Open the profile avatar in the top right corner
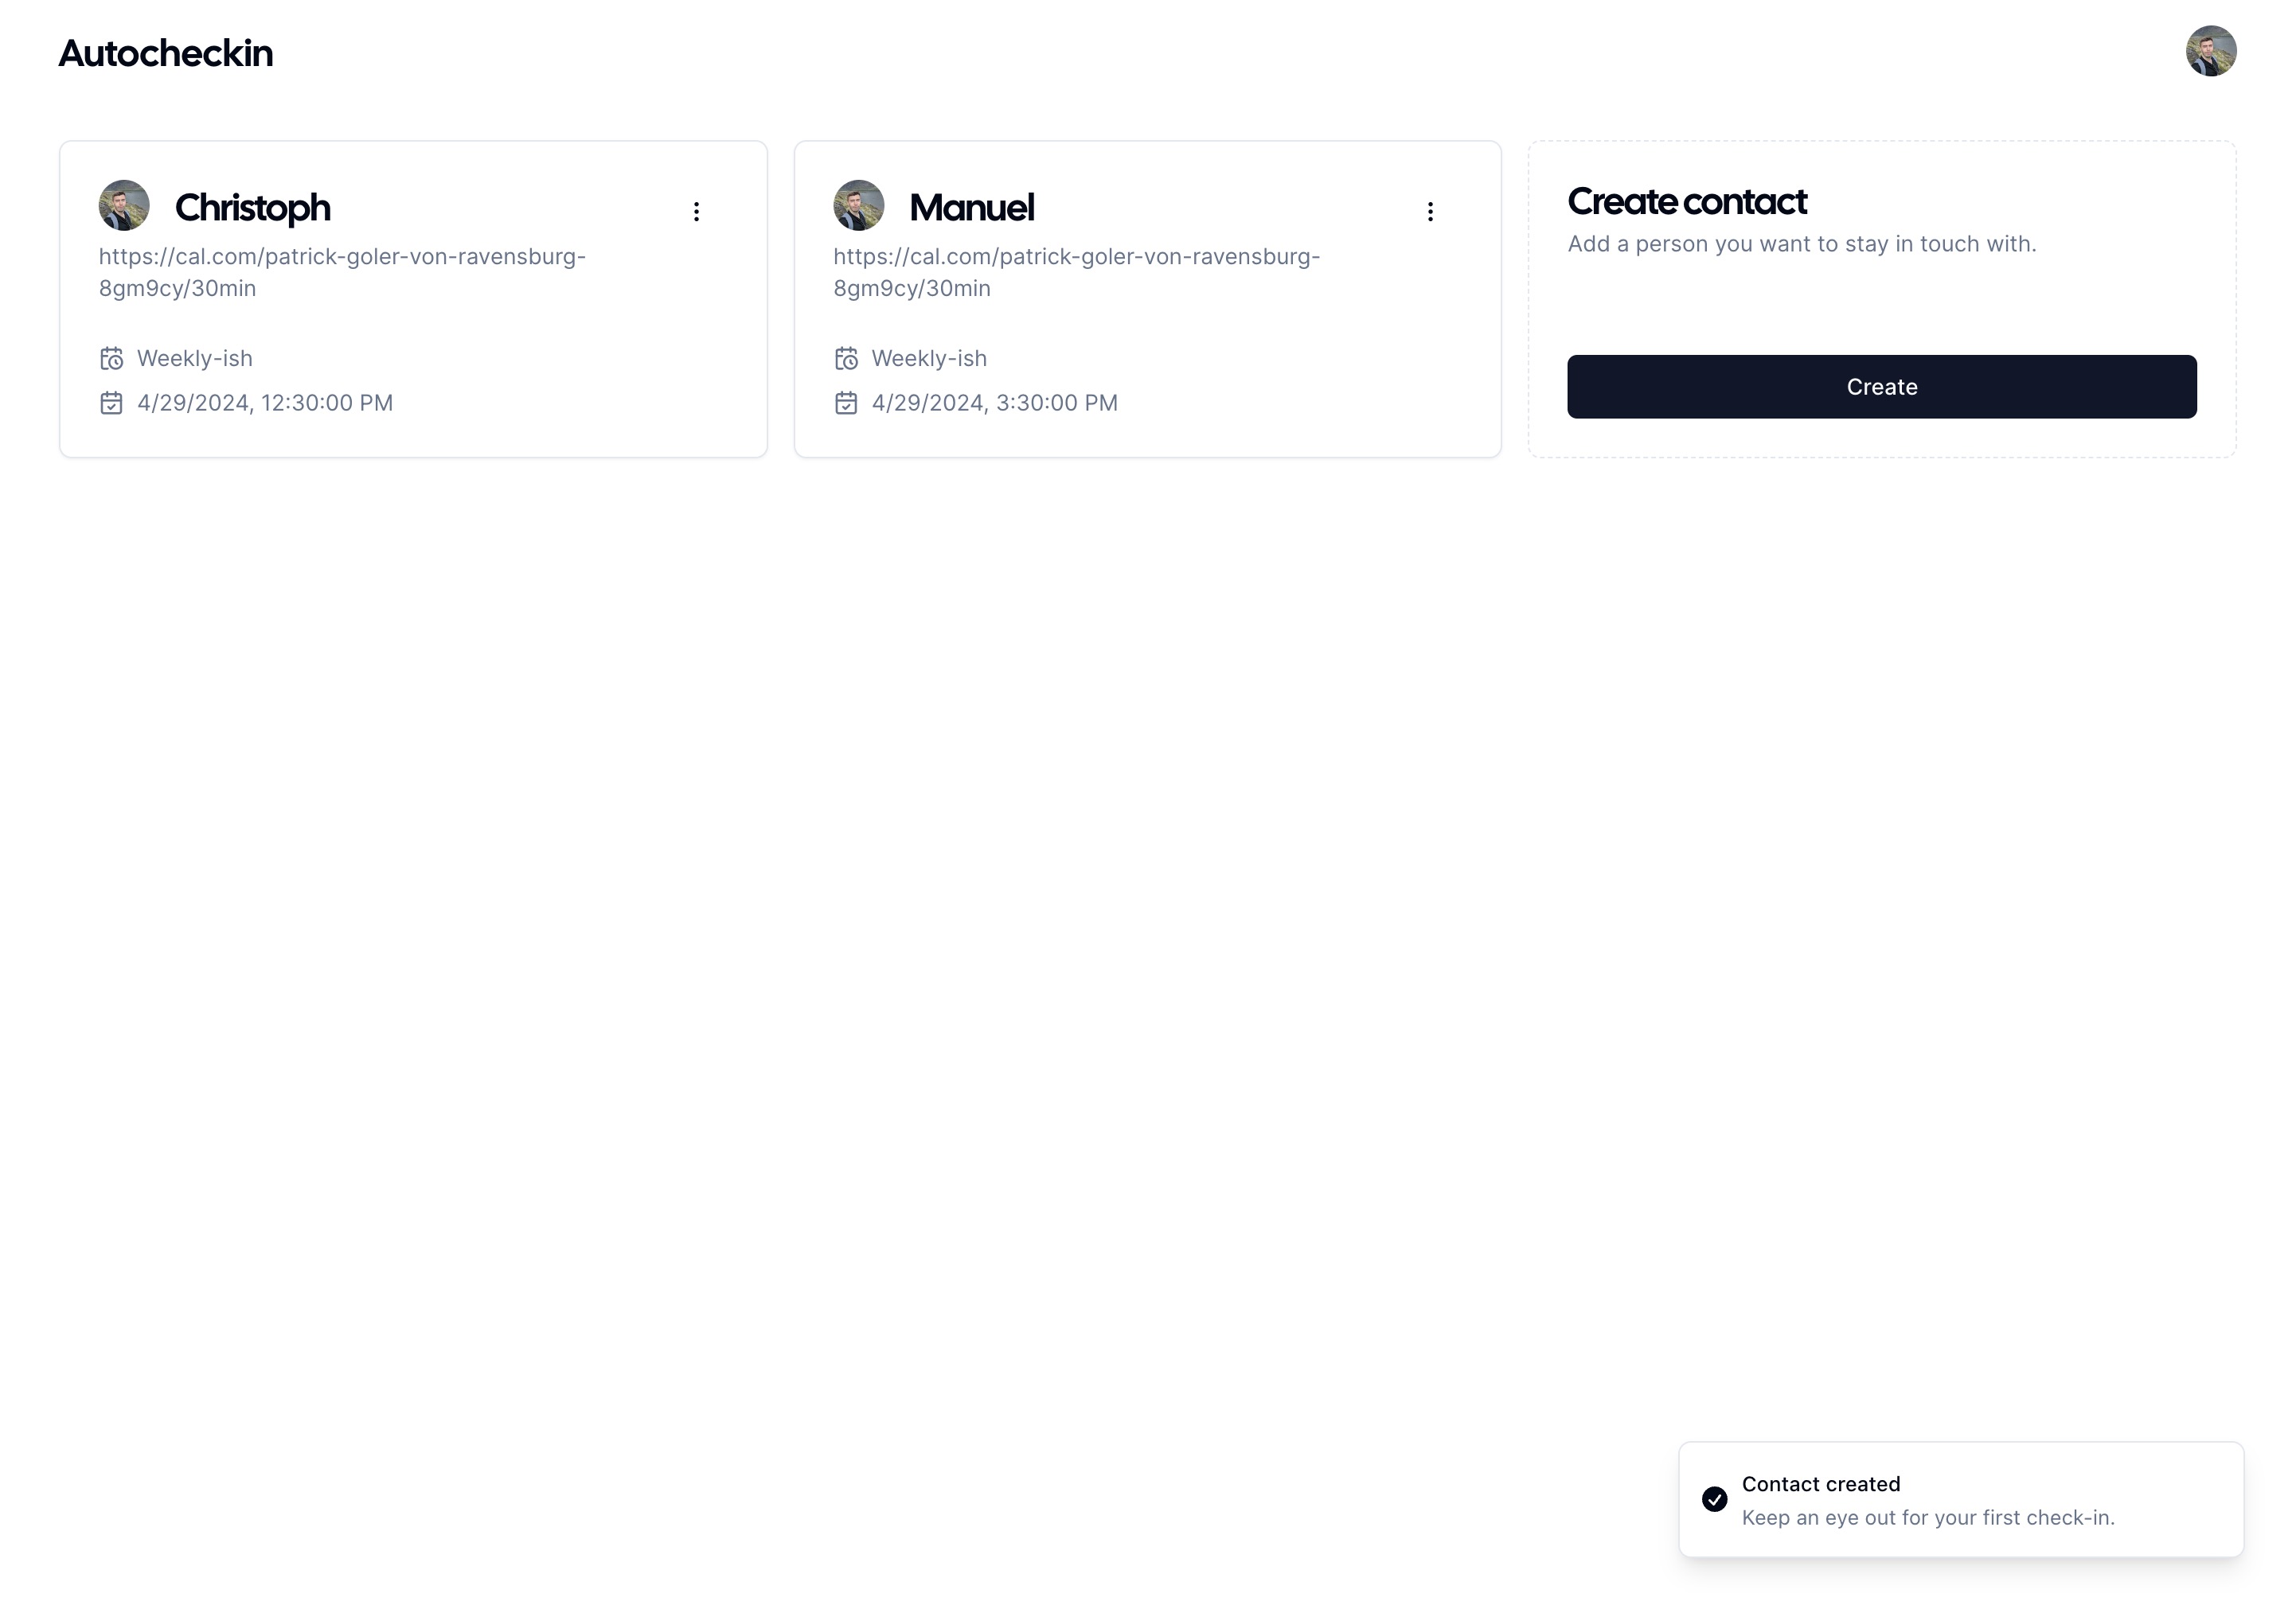This screenshot has width=2296, height=1609. (2211, 51)
